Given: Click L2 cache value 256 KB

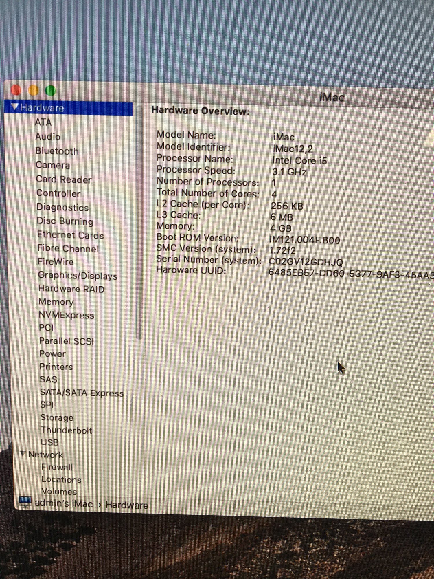Looking at the screenshot, I should (287, 206).
